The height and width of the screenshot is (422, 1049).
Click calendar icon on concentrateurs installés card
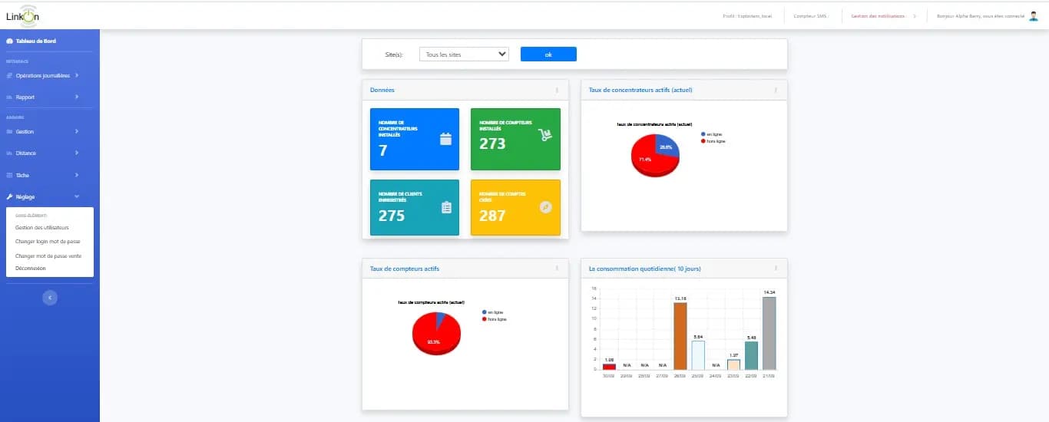pyautogui.click(x=445, y=139)
